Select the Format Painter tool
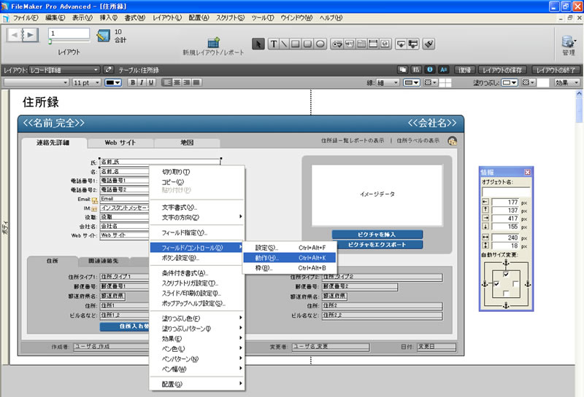 click(x=429, y=44)
